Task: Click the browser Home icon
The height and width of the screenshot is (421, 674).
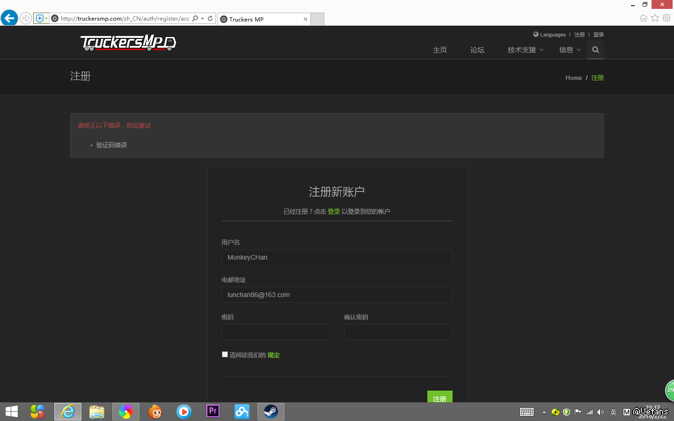Action: coord(644,18)
